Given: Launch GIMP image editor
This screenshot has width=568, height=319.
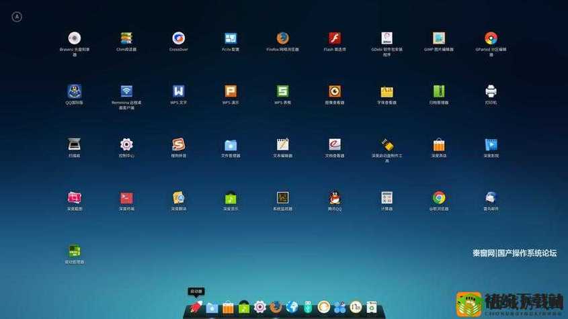Looking at the screenshot, I should coord(439,38).
